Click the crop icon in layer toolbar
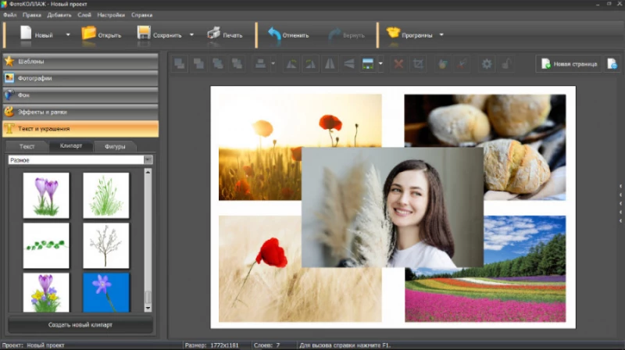 tap(418, 64)
